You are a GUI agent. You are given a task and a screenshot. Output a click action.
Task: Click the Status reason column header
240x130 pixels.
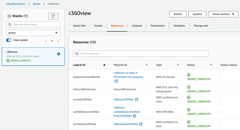pos(229,65)
